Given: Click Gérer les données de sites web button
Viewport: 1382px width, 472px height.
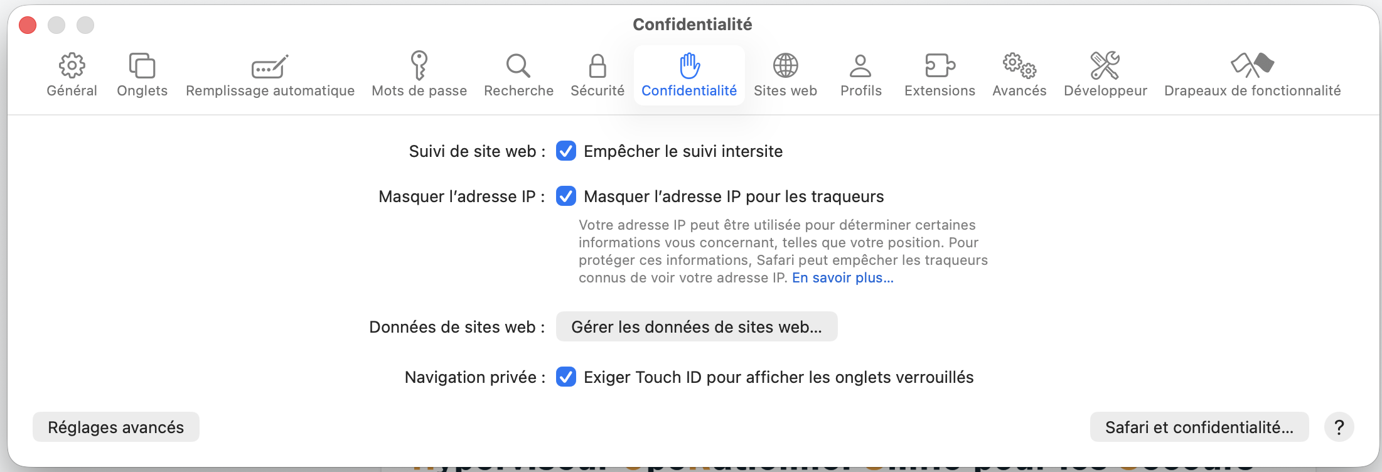Looking at the screenshot, I should click(697, 327).
